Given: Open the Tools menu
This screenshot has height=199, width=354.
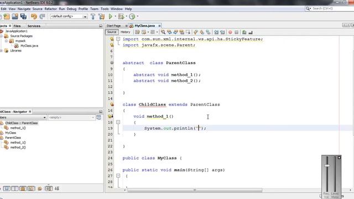Looking at the screenshot, I should pos(105,9).
